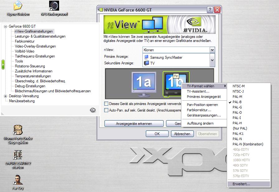Image resolution: width=279 pixels, height=192 pixels.
Task: Open Menübearbeitung tree entry
Action: [22, 101]
